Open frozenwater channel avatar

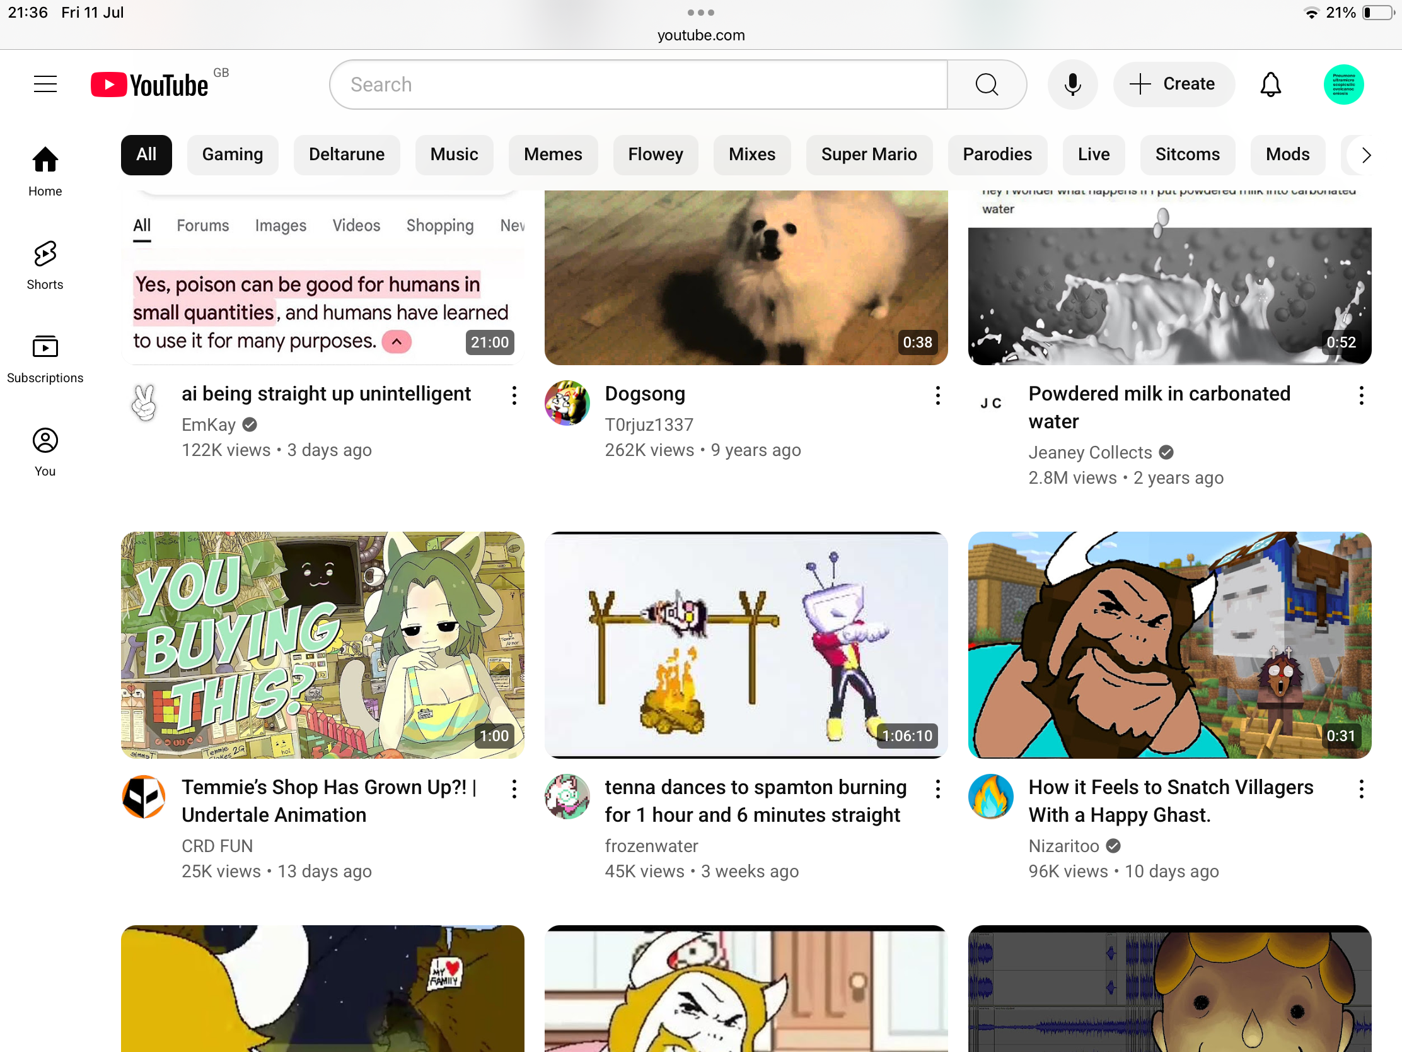click(567, 797)
